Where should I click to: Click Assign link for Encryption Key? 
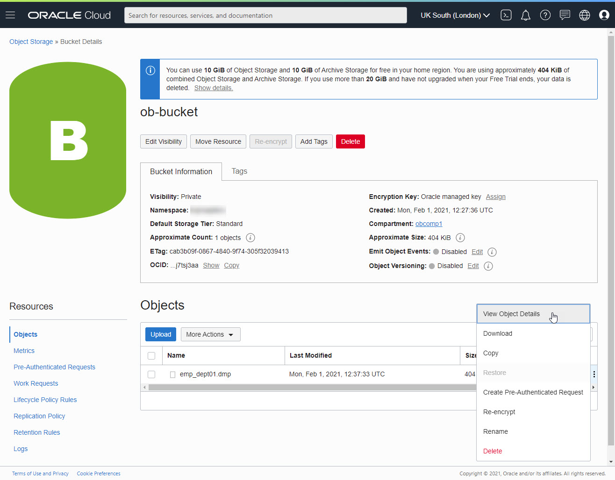click(x=496, y=197)
